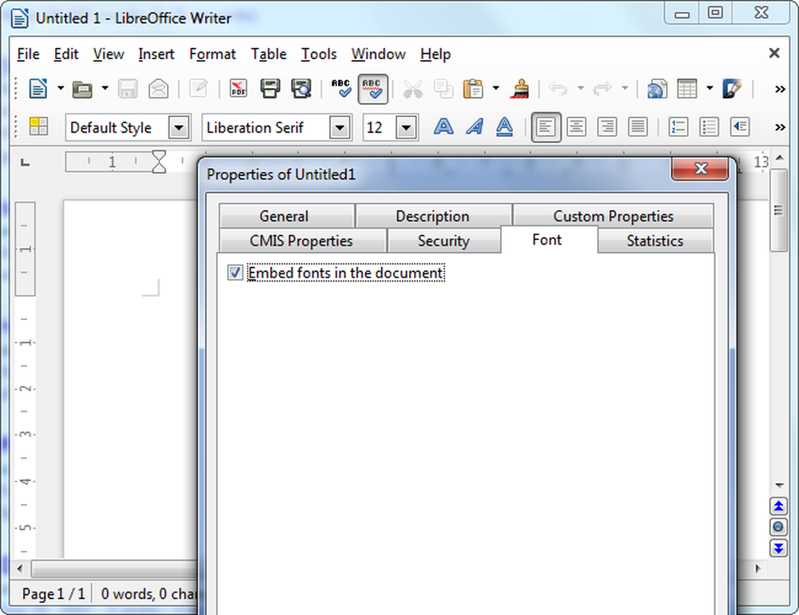Click the Redo arrow icon

pos(602,89)
